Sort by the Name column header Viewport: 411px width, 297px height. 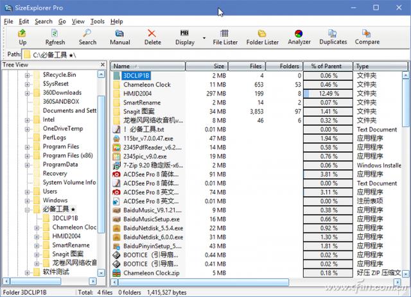[148, 66]
